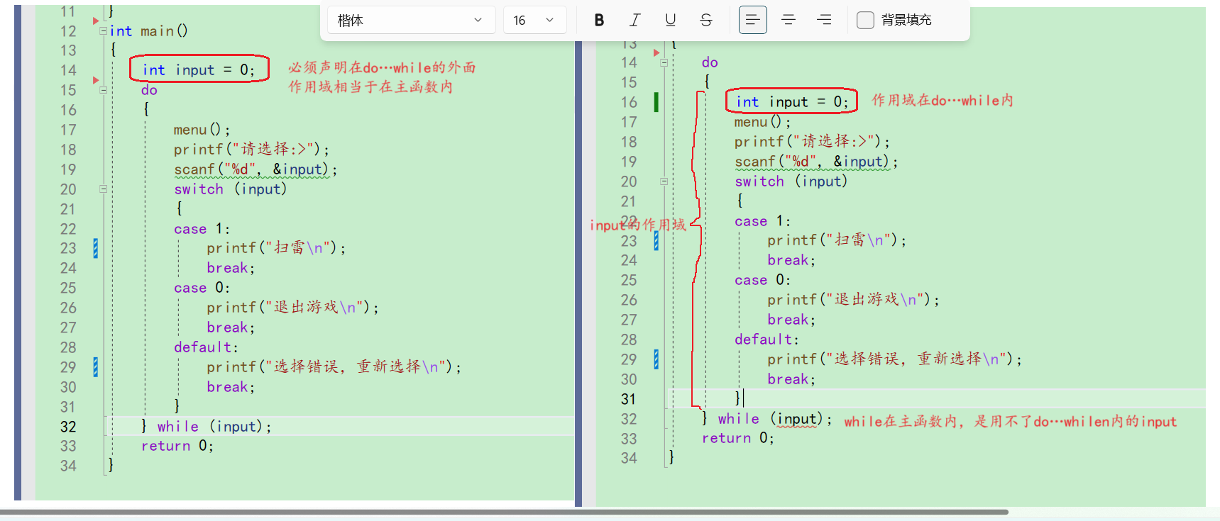Toggle italic formatting
The width and height of the screenshot is (1220, 521).
634,20
